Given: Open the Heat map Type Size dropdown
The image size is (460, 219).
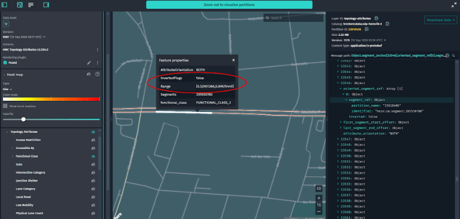Looking at the screenshot, I should (7, 89).
